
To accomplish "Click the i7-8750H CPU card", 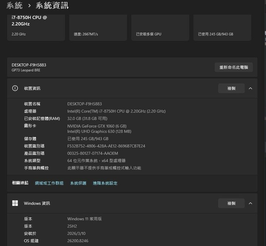I will tap(36, 27).
